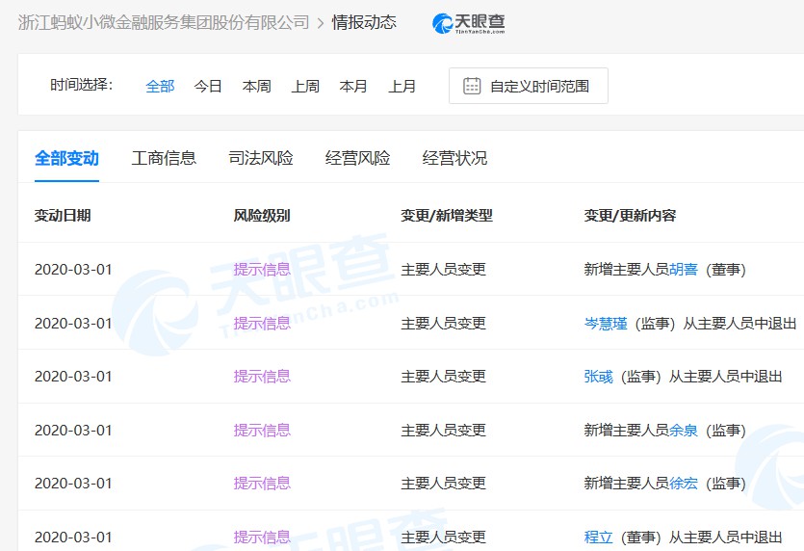The height and width of the screenshot is (551, 804).
Task: Filter by 本周
Action: [x=256, y=86]
